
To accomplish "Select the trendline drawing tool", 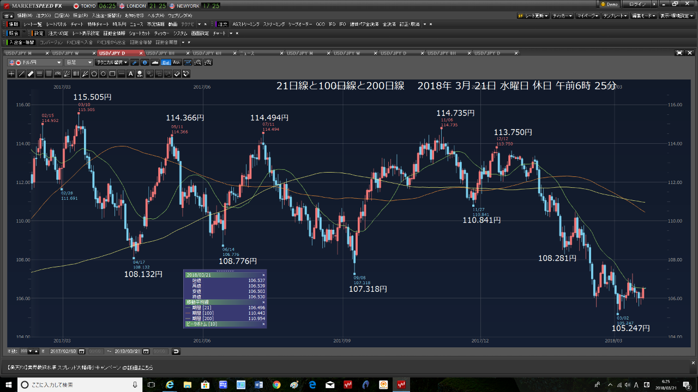I will 21,74.
